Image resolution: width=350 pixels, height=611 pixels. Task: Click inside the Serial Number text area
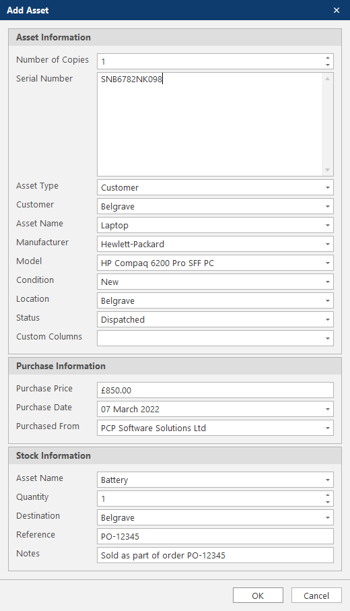[210, 125]
